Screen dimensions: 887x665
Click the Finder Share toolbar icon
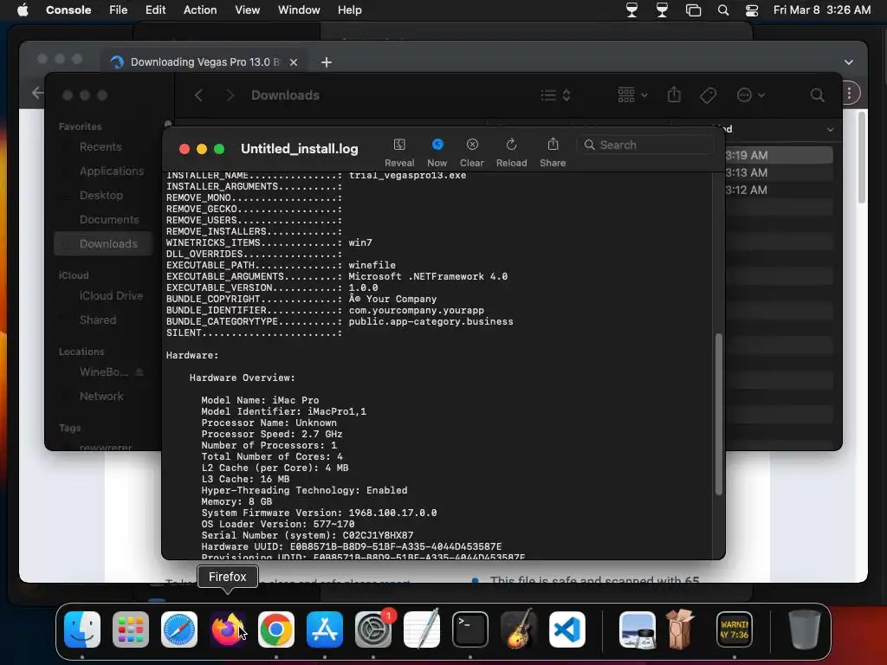click(674, 94)
